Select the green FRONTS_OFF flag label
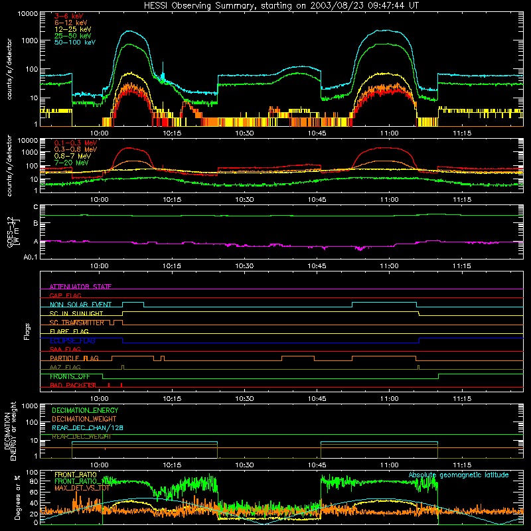 70,376
